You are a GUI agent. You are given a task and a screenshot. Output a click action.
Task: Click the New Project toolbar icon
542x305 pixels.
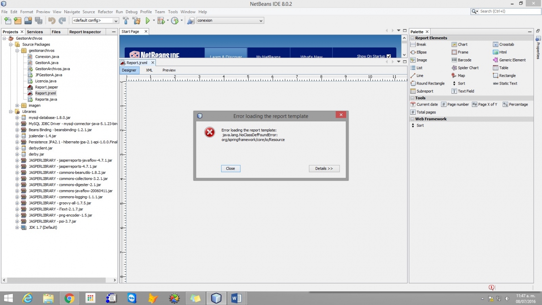(18, 21)
